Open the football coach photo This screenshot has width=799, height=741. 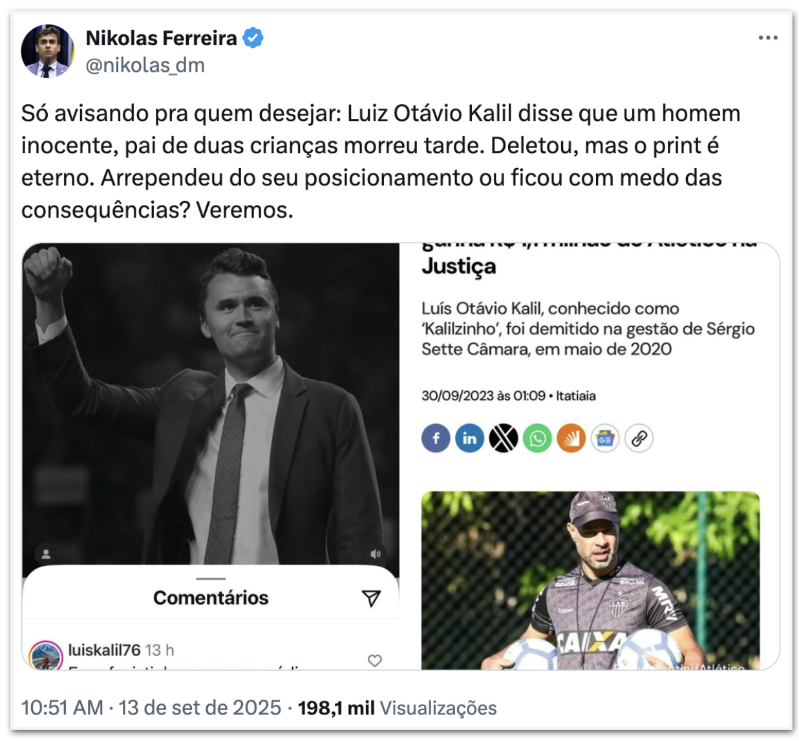tap(590, 579)
